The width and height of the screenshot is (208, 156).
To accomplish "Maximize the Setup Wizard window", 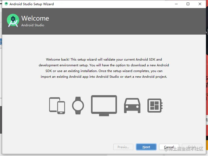I will coord(188,4).
